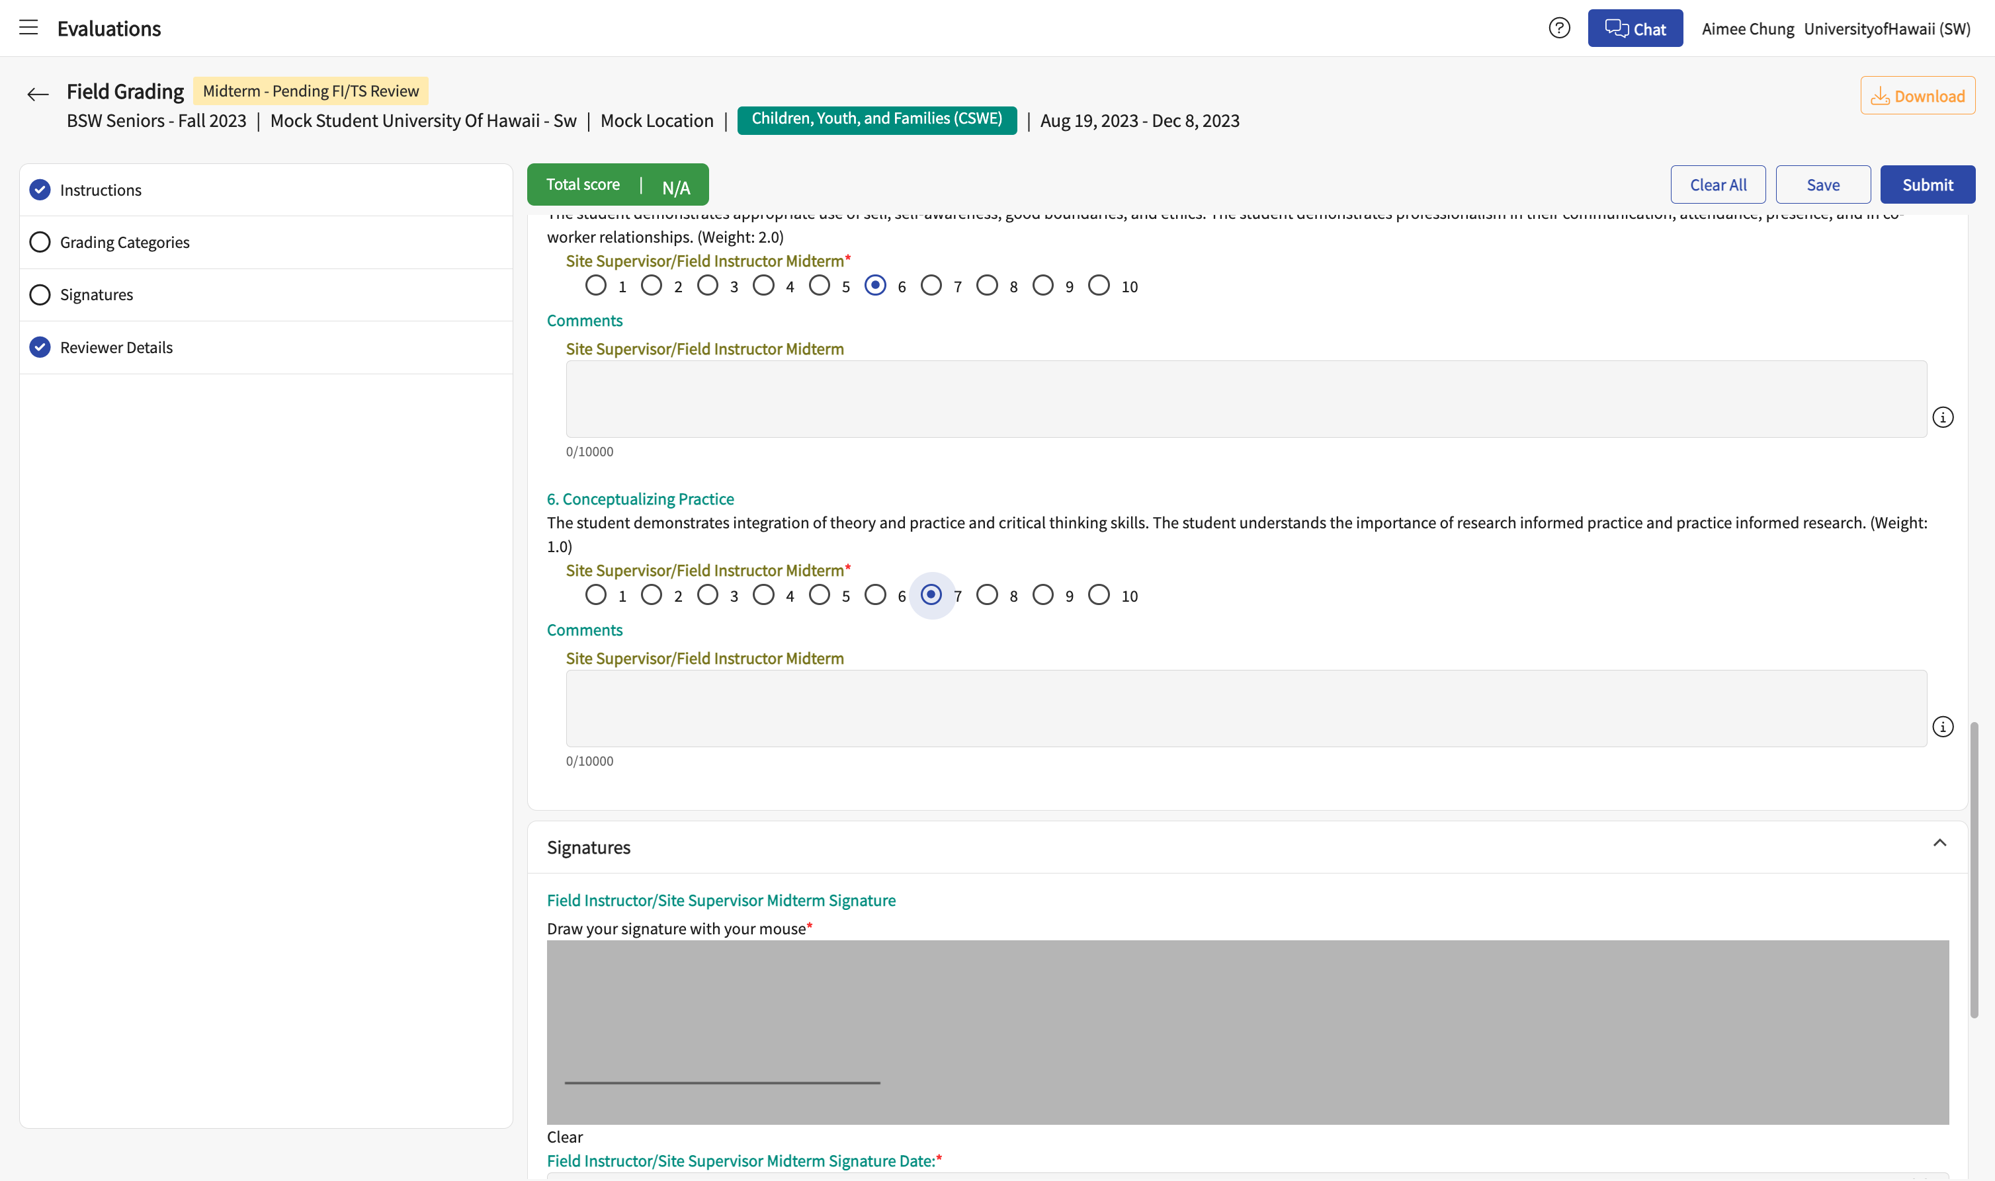The height and width of the screenshot is (1181, 1995).
Task: Focus the professionalism category comments text area
Action: coord(1246,399)
